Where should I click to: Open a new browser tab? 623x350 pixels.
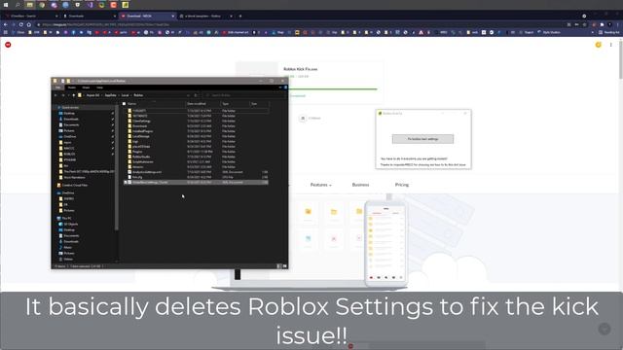(x=240, y=17)
